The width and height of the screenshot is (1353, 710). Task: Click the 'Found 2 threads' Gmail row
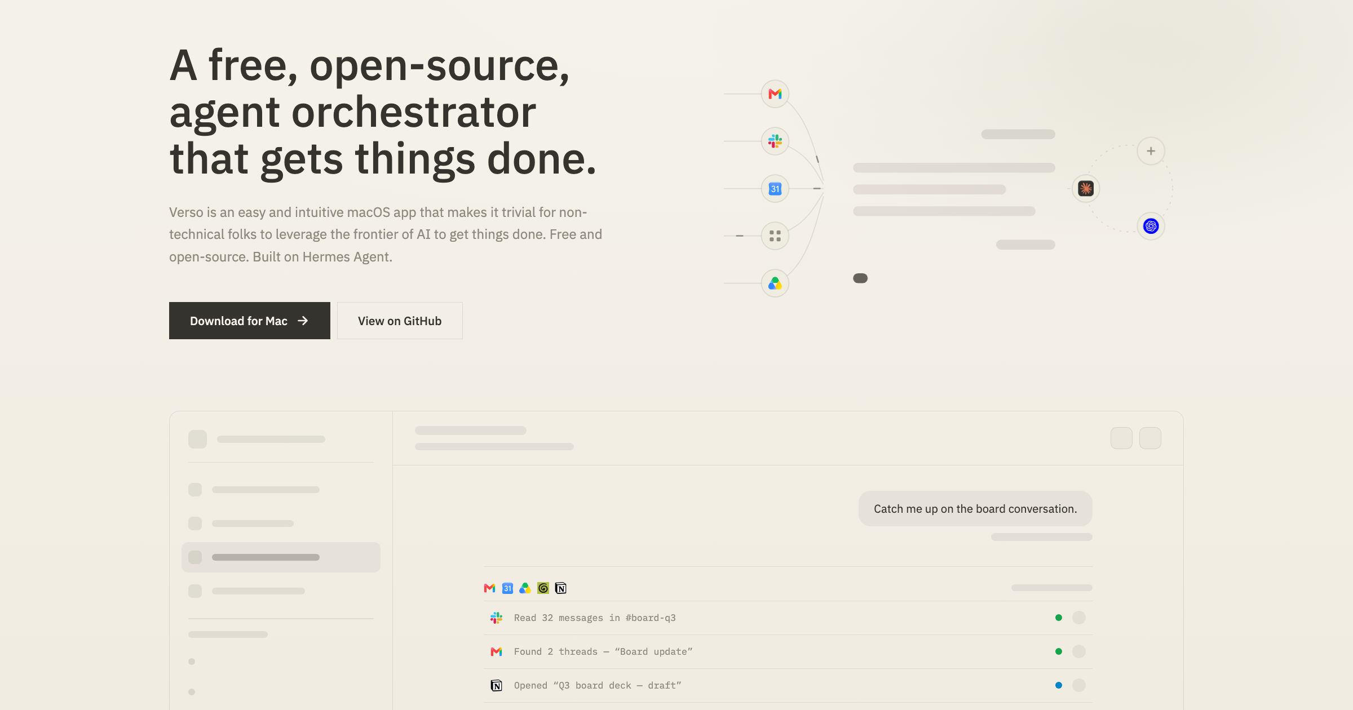click(788, 652)
